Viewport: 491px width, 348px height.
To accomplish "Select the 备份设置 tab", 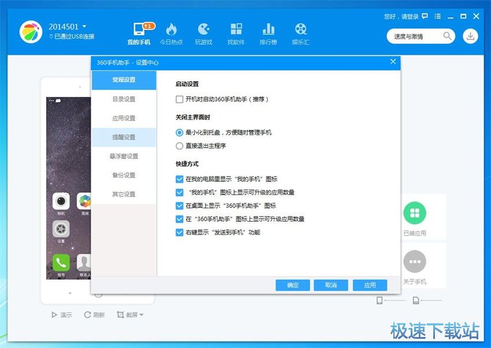I will pyautogui.click(x=124, y=175).
